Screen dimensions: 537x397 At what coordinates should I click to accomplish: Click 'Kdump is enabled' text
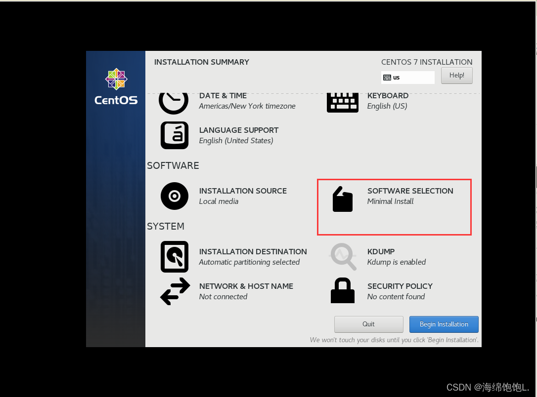coord(397,262)
